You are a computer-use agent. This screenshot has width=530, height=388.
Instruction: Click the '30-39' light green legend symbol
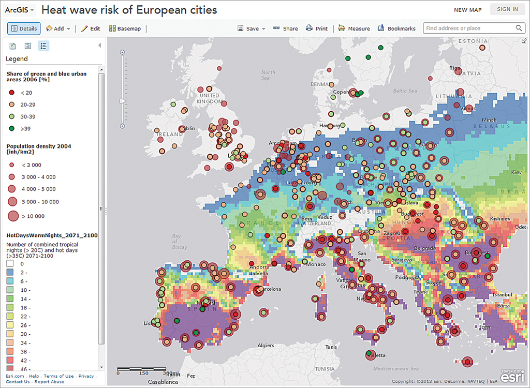click(x=12, y=116)
